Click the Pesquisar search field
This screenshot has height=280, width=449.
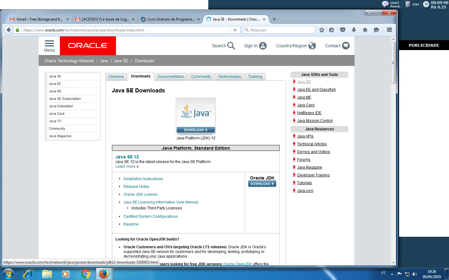coord(279,30)
